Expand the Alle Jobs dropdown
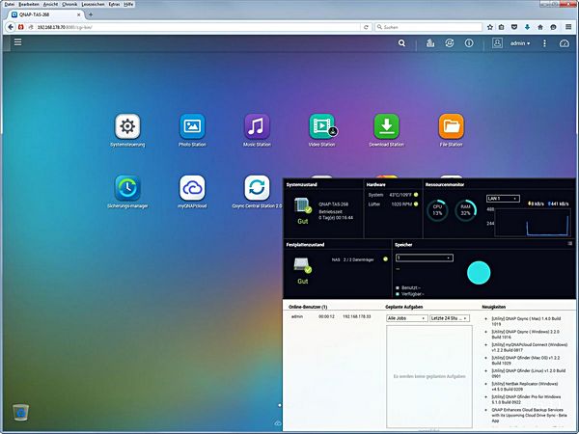This screenshot has height=434, width=579. pos(407,318)
